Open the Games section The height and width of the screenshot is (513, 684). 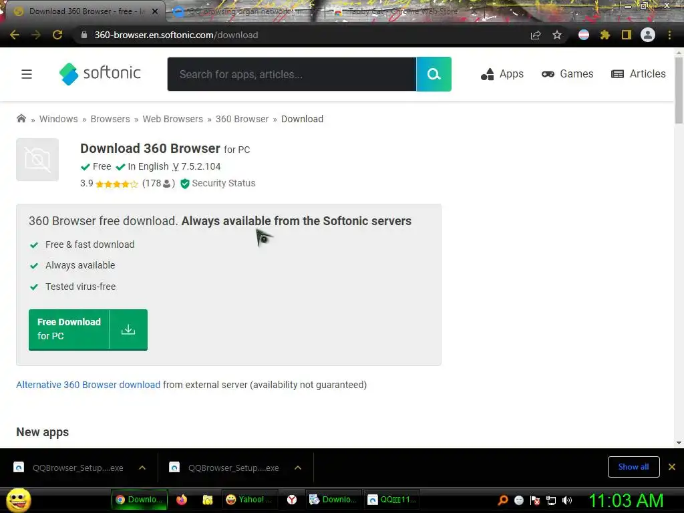568,74
